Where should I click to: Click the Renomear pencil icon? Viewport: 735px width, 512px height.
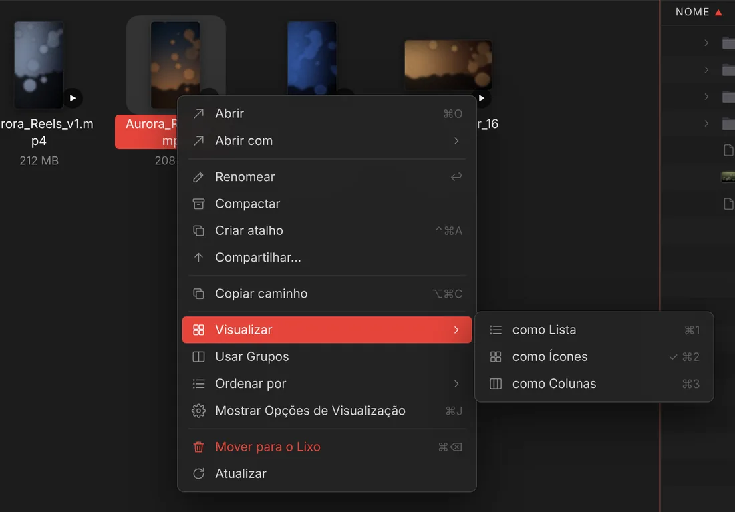[x=198, y=177]
